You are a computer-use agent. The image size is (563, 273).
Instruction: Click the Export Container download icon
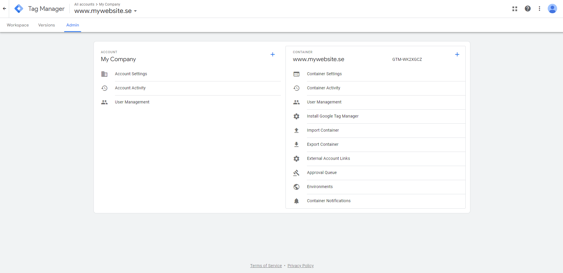(296, 145)
